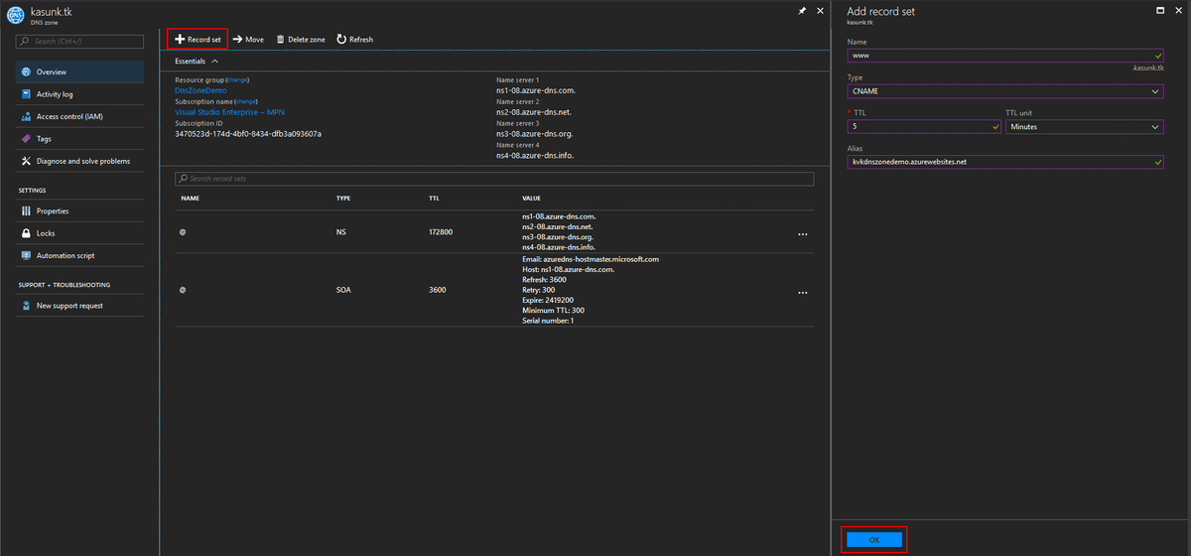Pin the kasunk.tk blade with pin icon

802,10
